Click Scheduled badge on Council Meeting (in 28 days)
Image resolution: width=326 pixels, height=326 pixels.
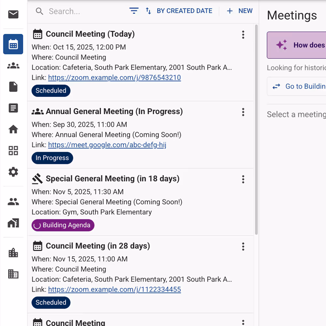point(51,303)
